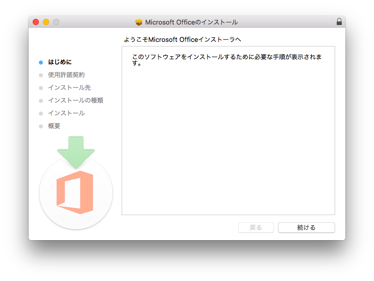Select the 概要 step
374x281 pixels.
tap(54, 126)
